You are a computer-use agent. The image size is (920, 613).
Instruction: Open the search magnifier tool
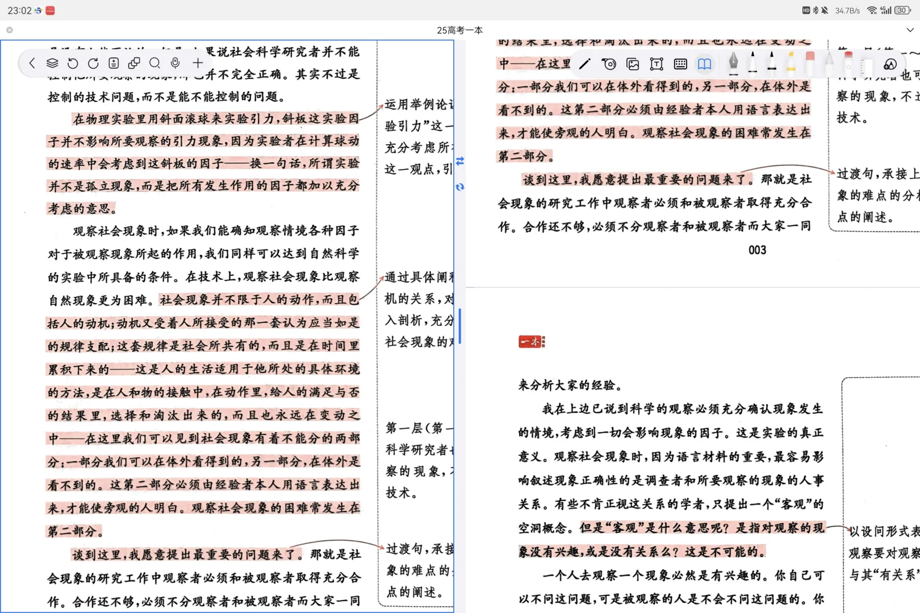pos(154,63)
